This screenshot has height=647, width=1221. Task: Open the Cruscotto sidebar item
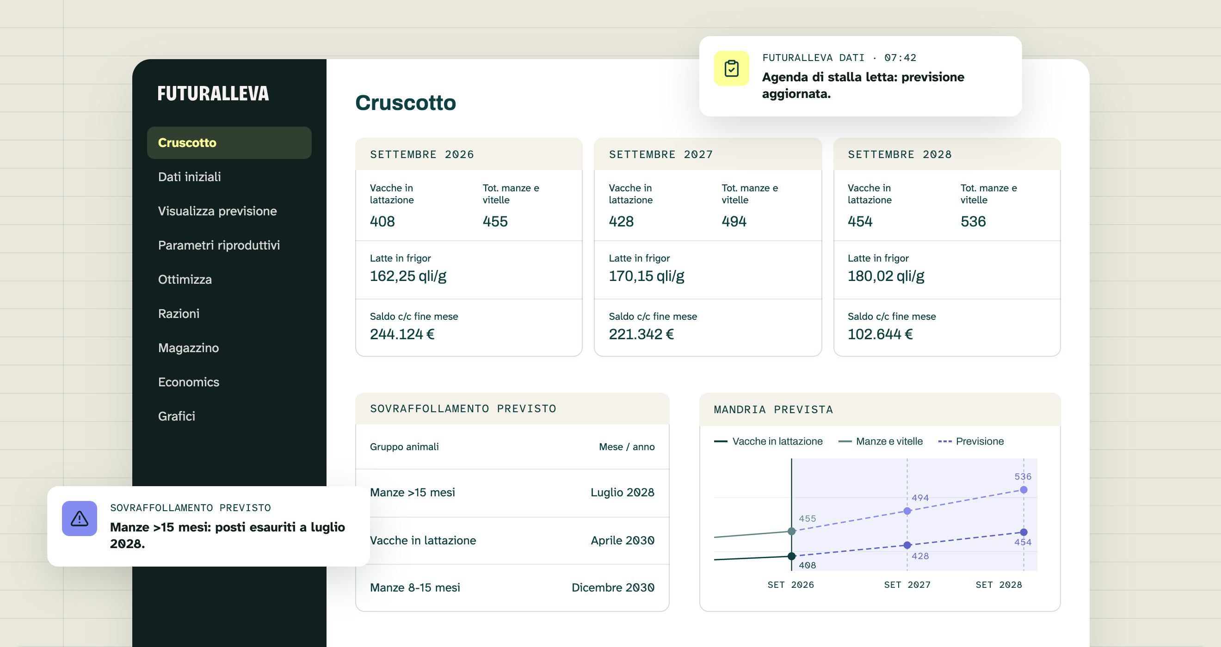point(229,142)
